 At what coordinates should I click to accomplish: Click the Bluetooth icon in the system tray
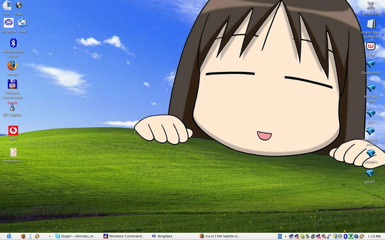[345, 236]
